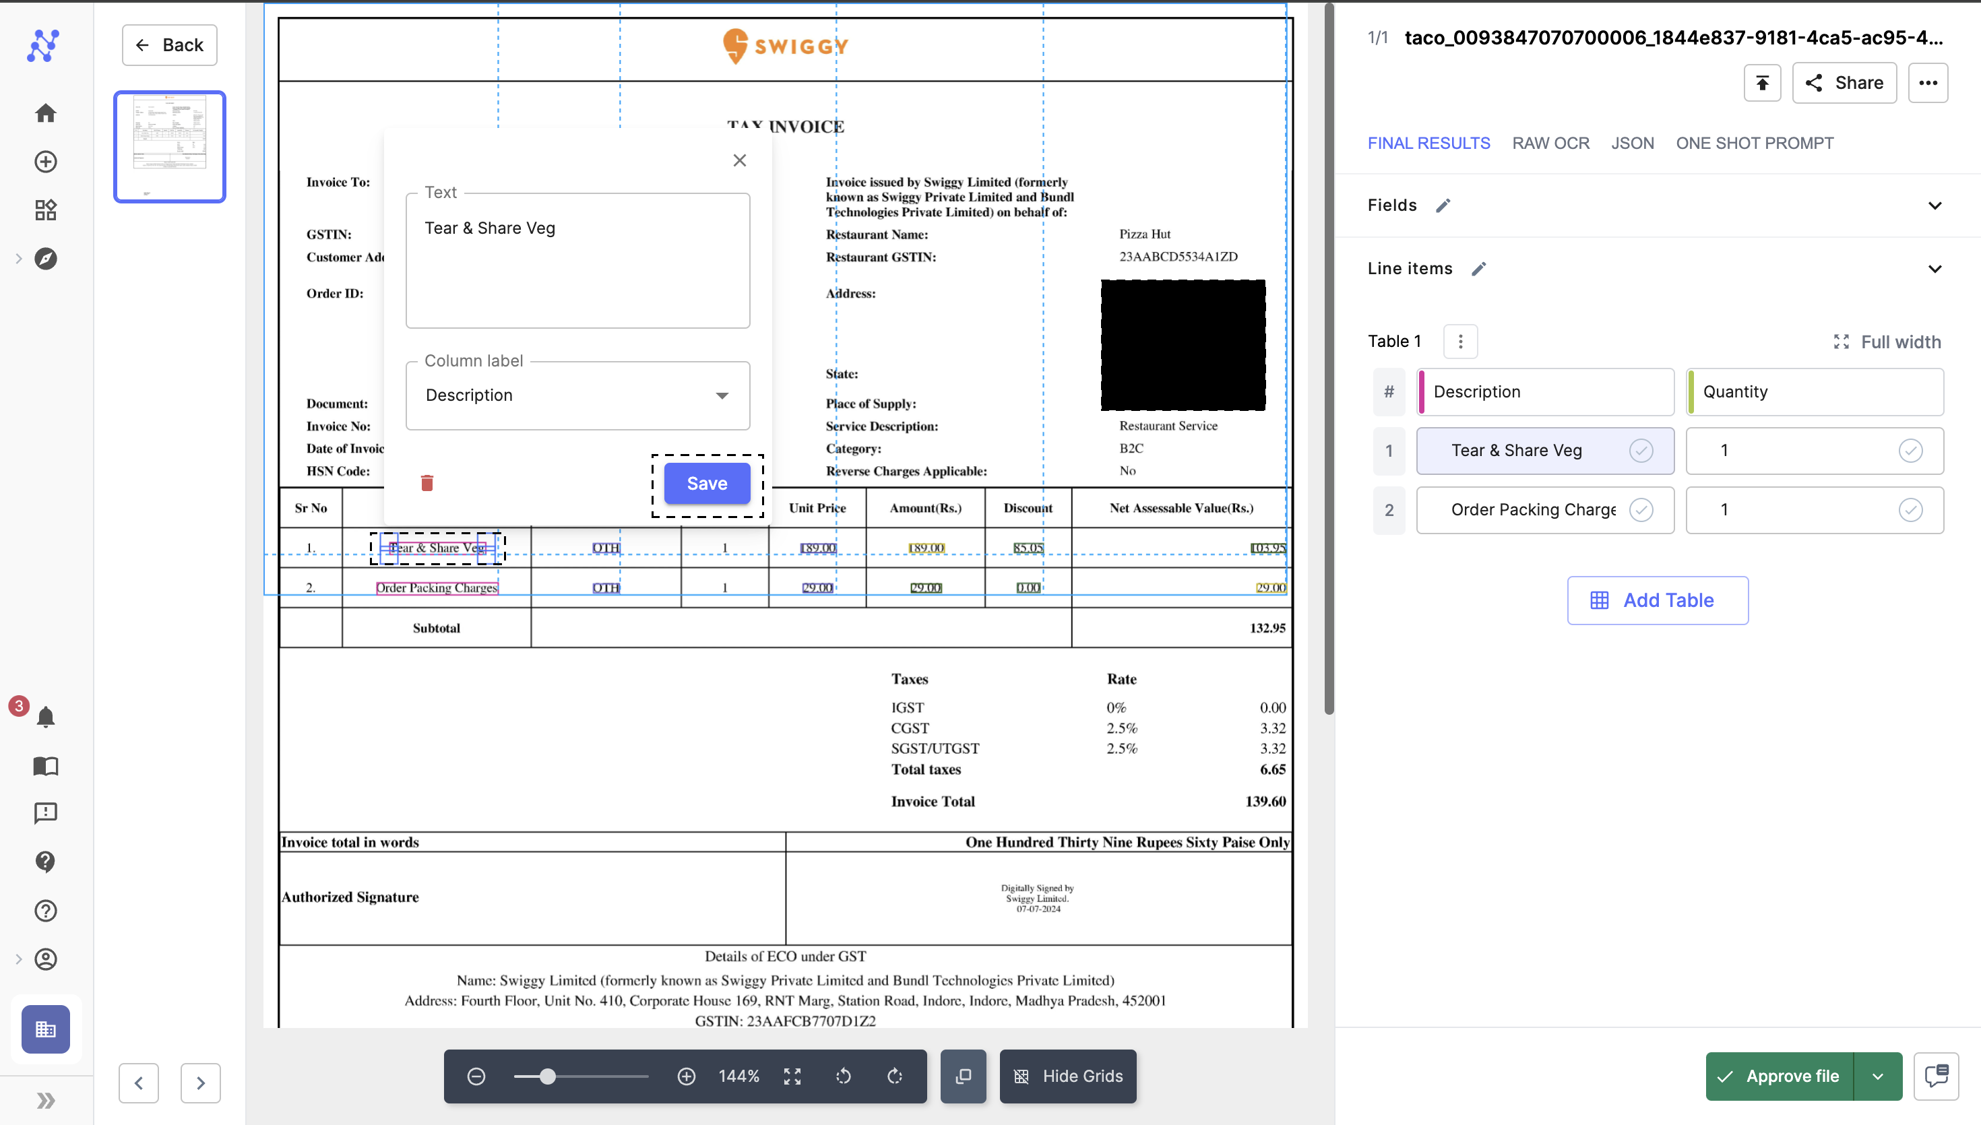1981x1125 pixels.
Task: Go to next page arrow button
Action: 200,1083
